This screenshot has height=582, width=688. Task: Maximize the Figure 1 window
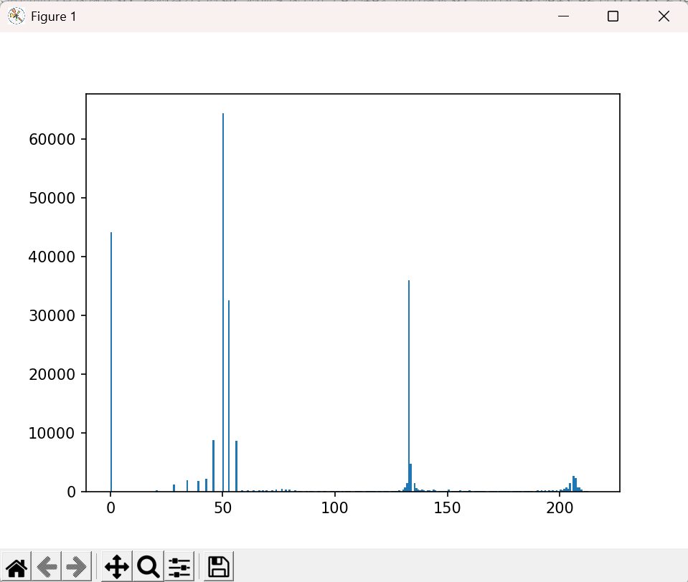(x=613, y=16)
